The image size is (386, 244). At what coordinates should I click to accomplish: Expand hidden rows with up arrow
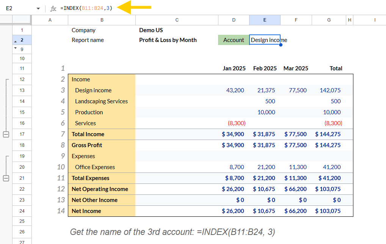click(15, 42)
